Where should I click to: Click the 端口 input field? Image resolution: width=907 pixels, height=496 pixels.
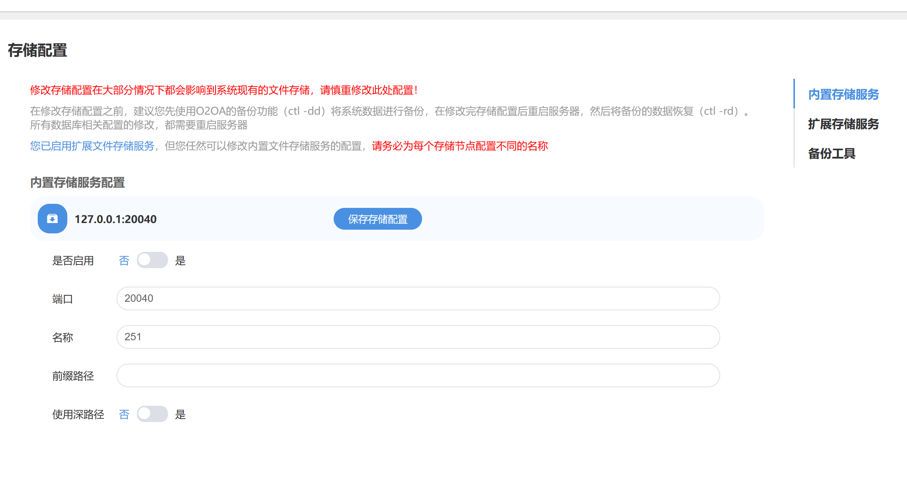tap(418, 298)
